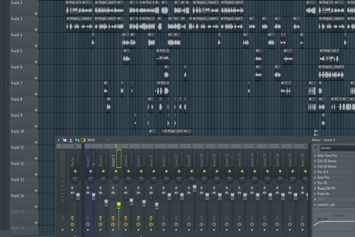Click the multi-touch control icon in mixer toolbar
Viewport: 355px width, 237px height.
click(65, 140)
